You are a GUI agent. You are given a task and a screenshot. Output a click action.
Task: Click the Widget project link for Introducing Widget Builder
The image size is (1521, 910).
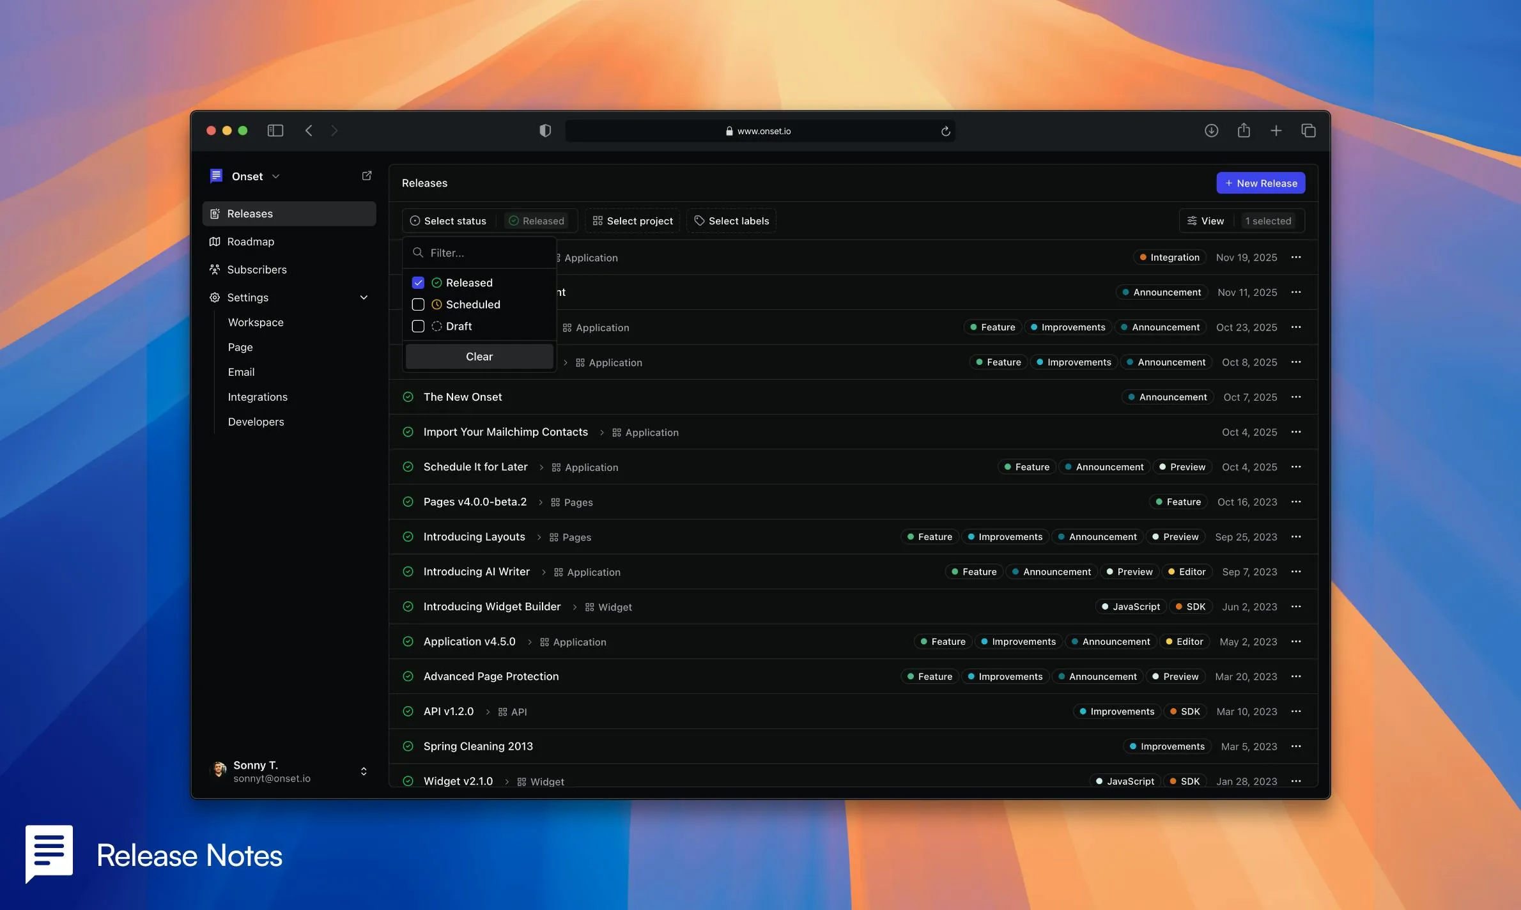tap(608, 607)
